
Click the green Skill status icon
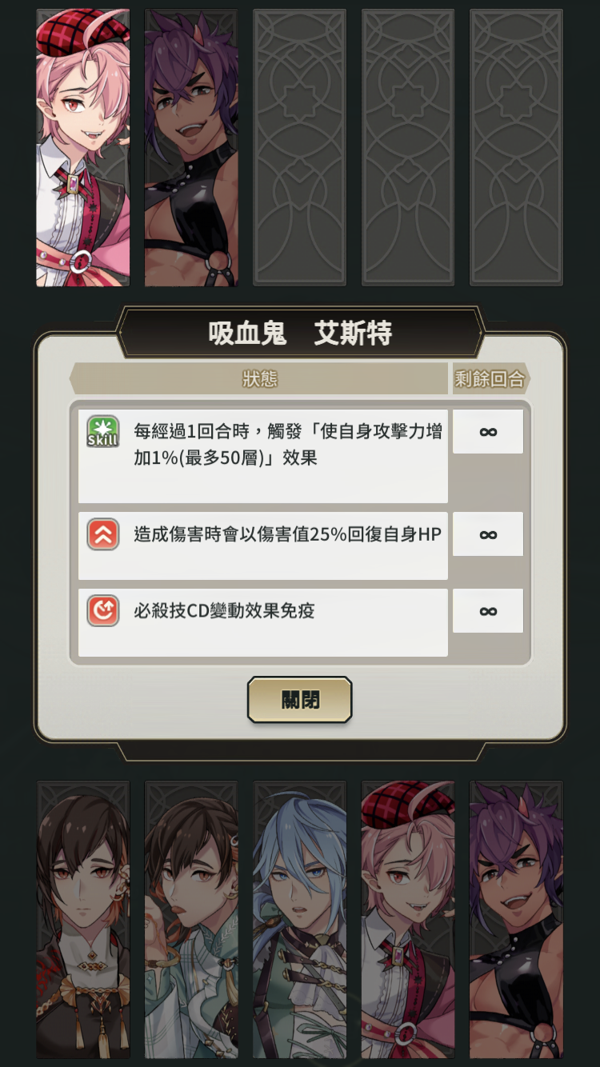tap(103, 431)
